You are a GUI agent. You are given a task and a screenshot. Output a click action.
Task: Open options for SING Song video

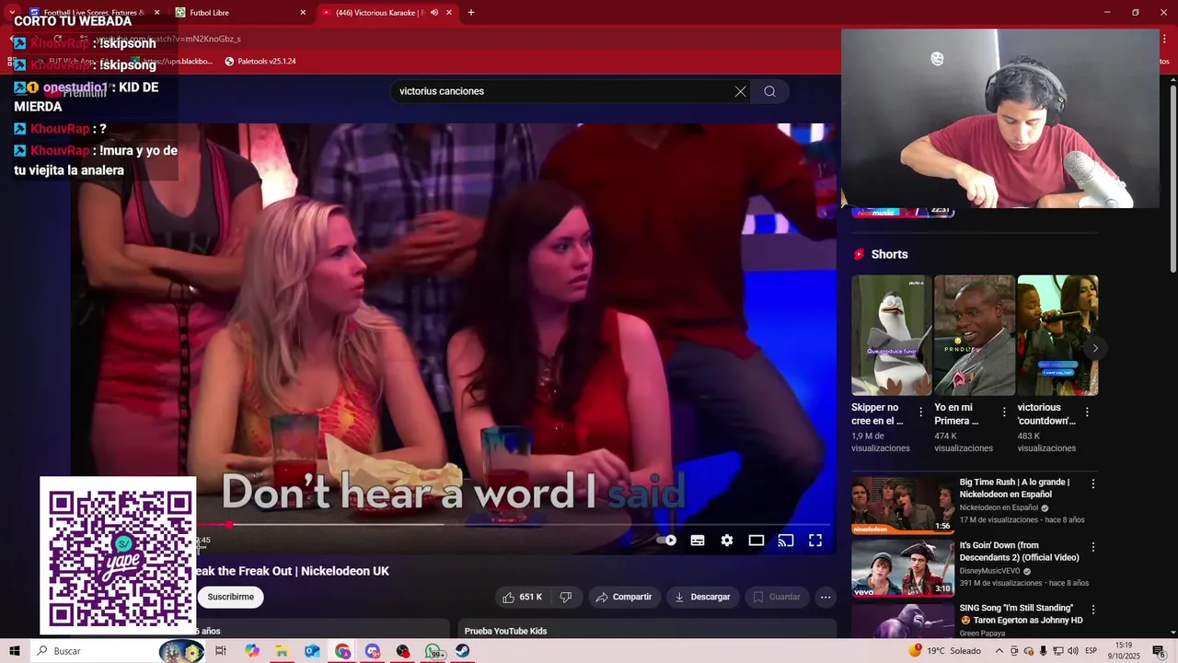click(1093, 610)
